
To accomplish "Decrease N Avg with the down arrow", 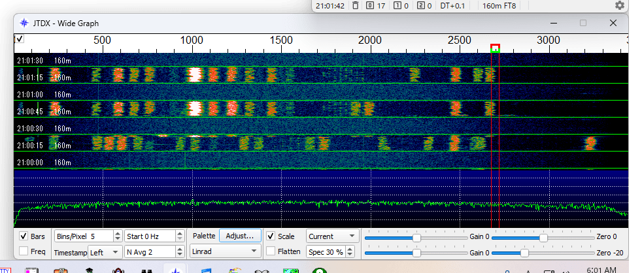I will pyautogui.click(x=180, y=255).
